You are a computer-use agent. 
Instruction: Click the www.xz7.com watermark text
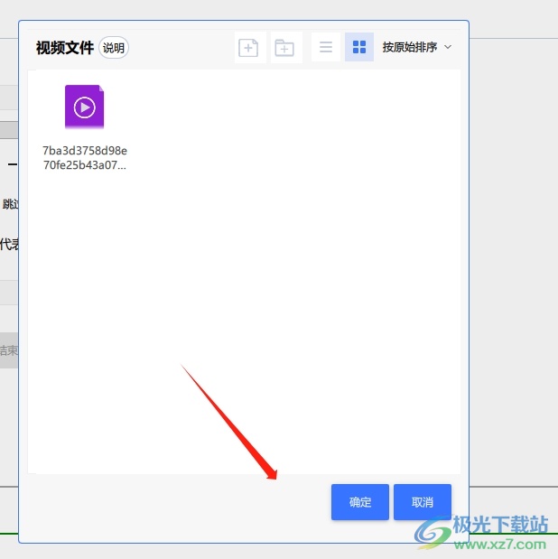point(500,545)
